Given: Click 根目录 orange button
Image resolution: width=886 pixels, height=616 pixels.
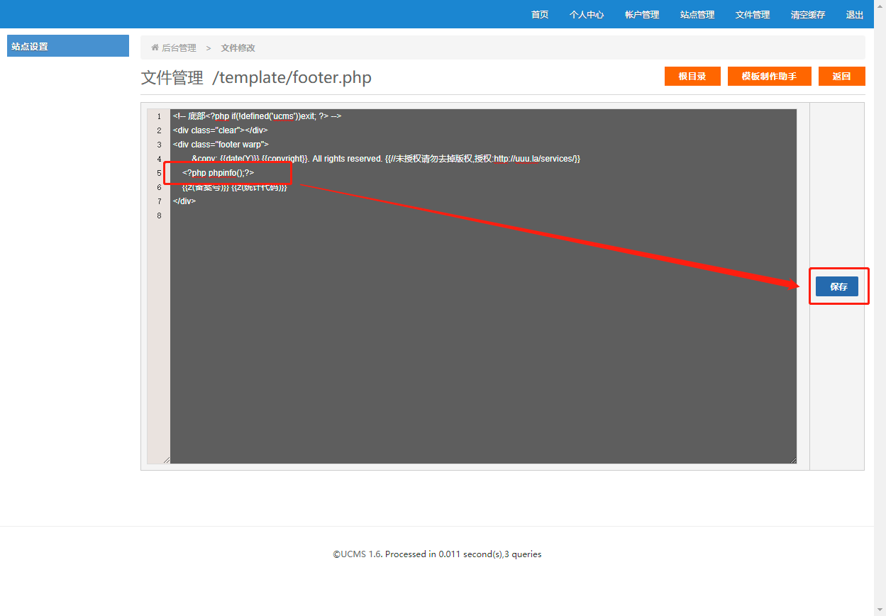Looking at the screenshot, I should (x=692, y=76).
